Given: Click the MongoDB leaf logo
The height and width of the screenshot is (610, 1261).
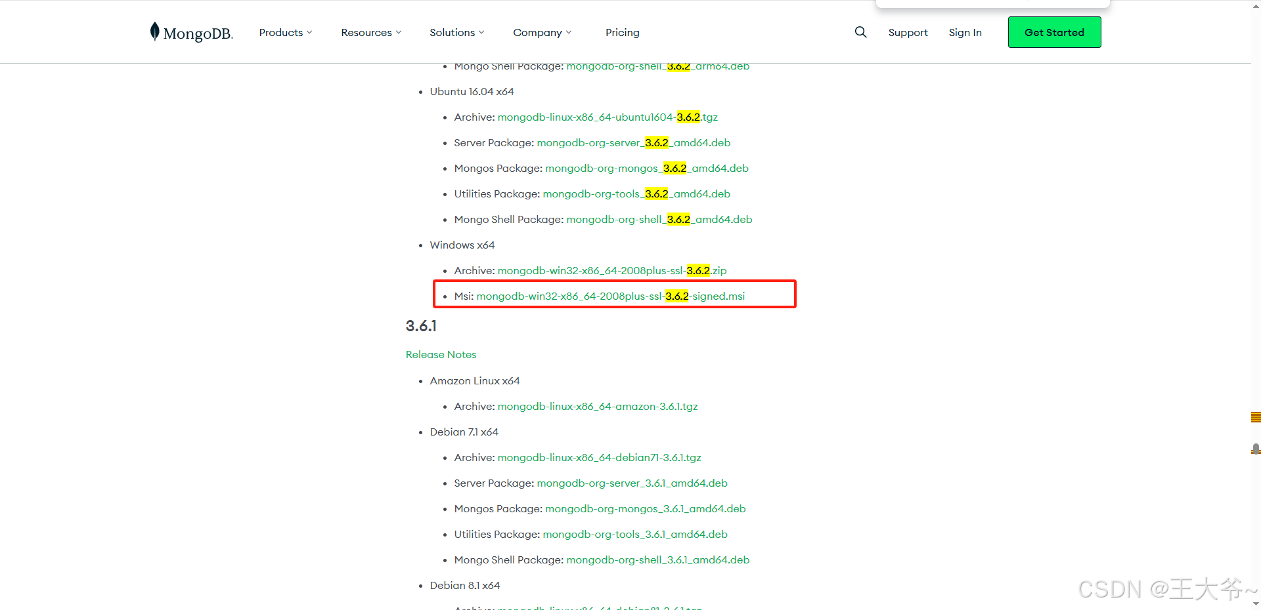Looking at the screenshot, I should 155,31.
